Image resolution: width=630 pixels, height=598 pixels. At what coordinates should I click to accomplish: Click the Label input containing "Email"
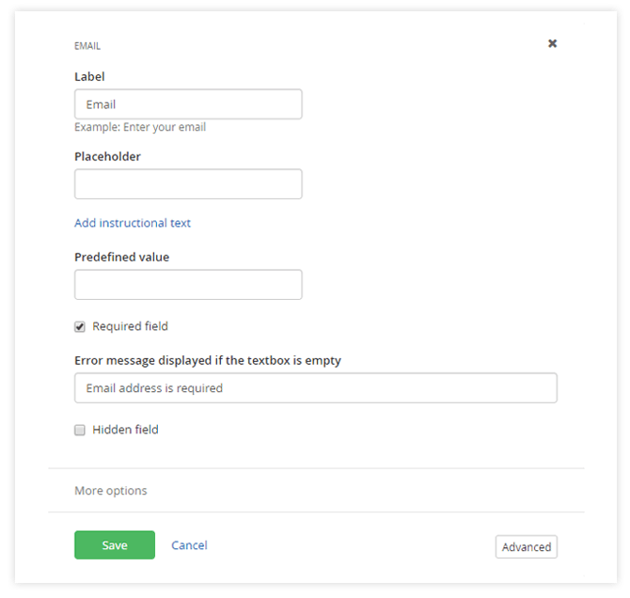(x=188, y=104)
